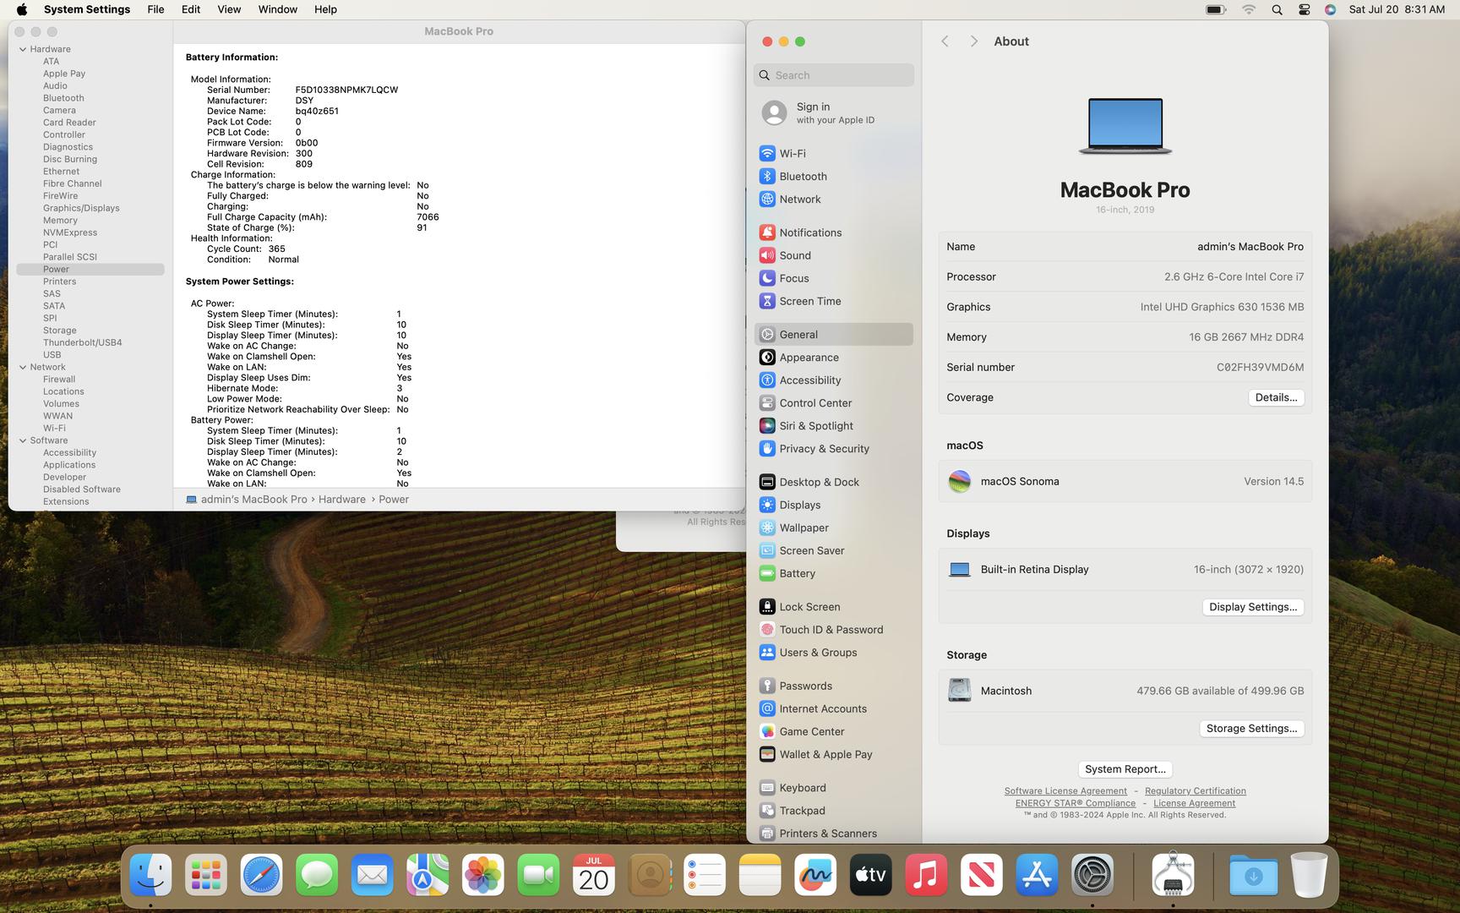1460x913 pixels.
Task: Open Privacy & Security settings
Action: 833,449
